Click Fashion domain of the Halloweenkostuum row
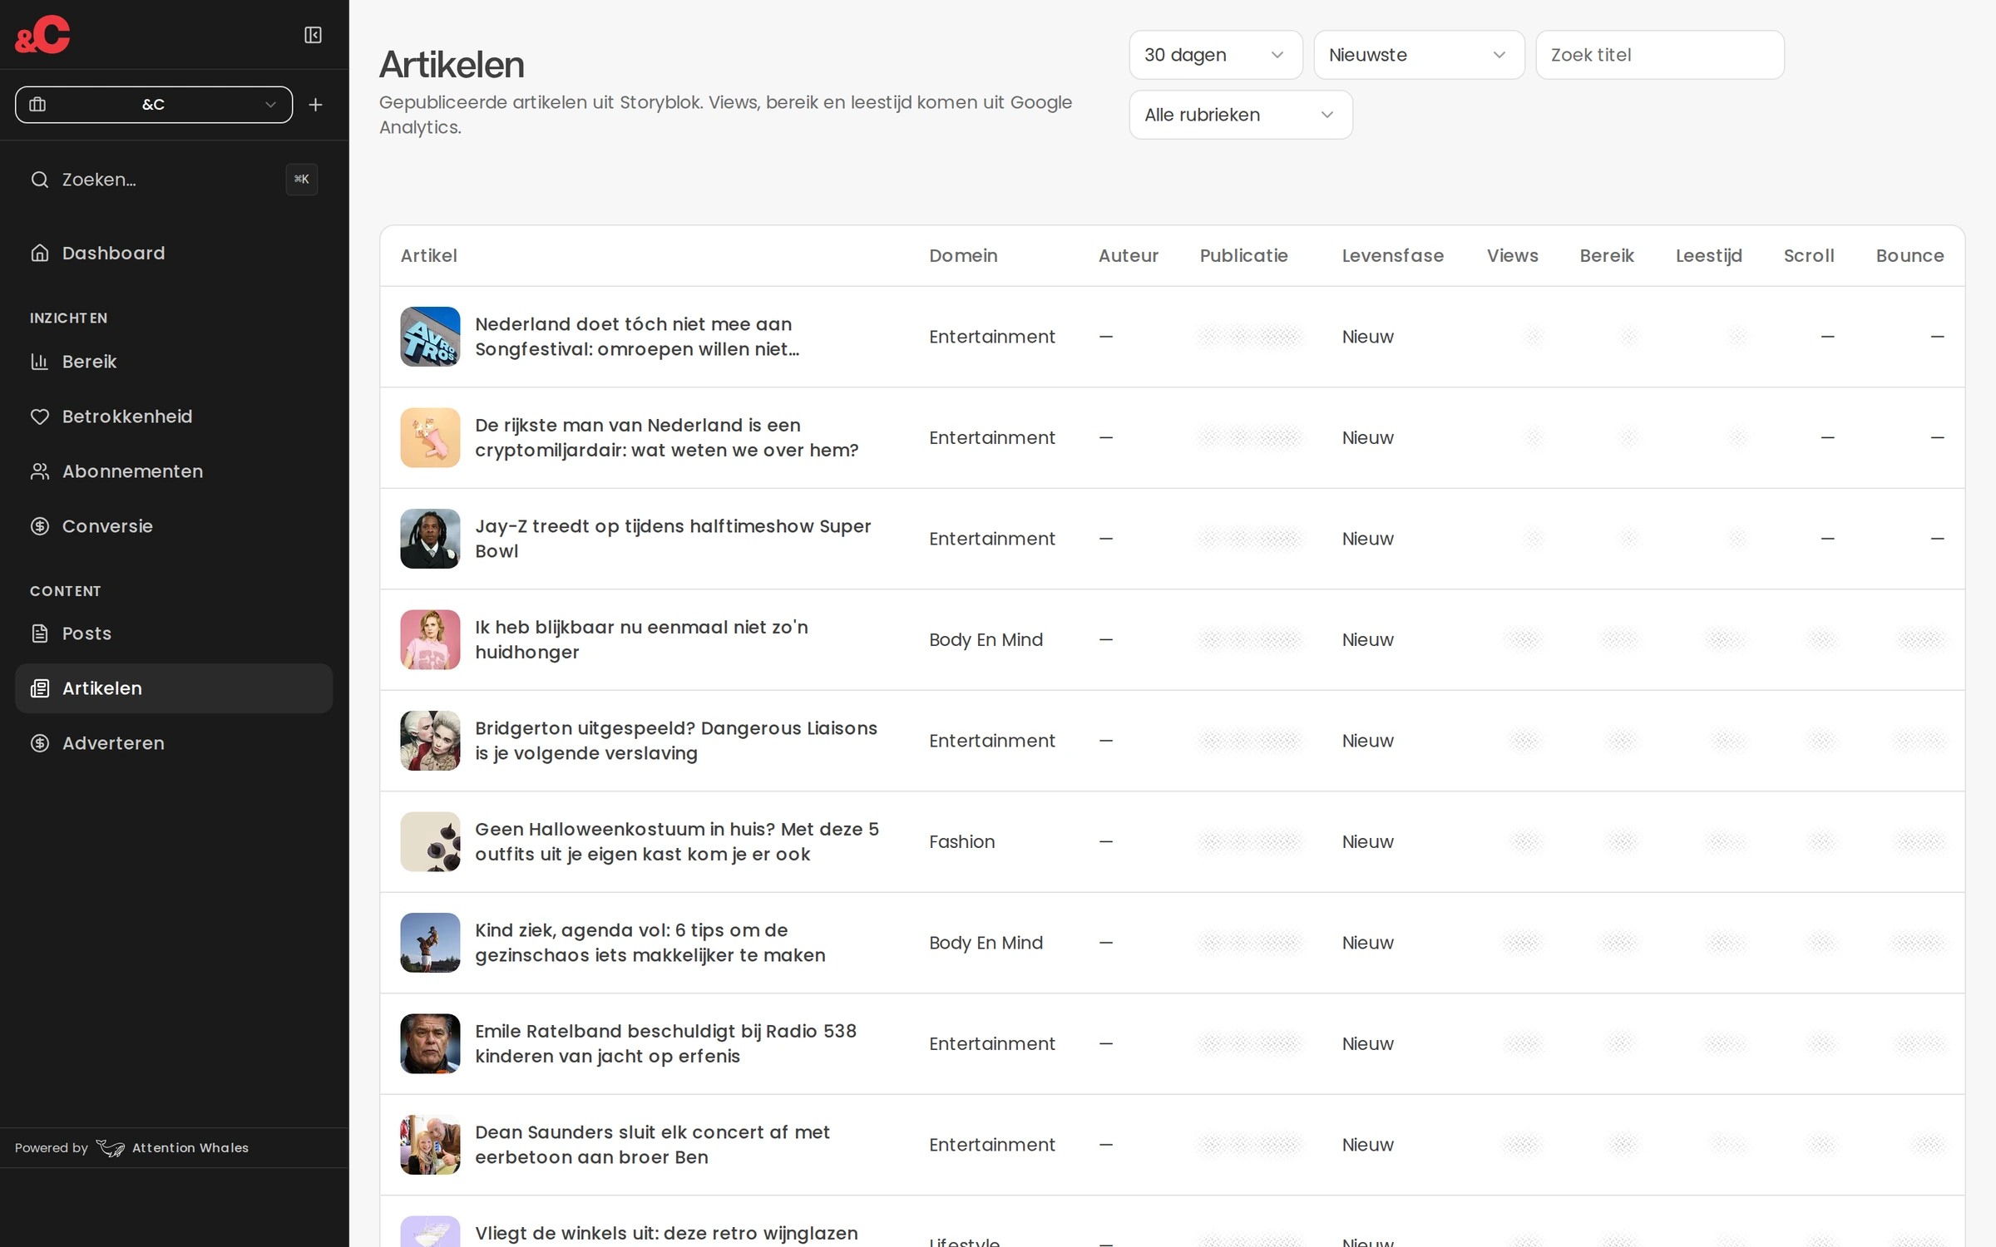Image resolution: width=1996 pixels, height=1247 pixels. click(x=961, y=841)
